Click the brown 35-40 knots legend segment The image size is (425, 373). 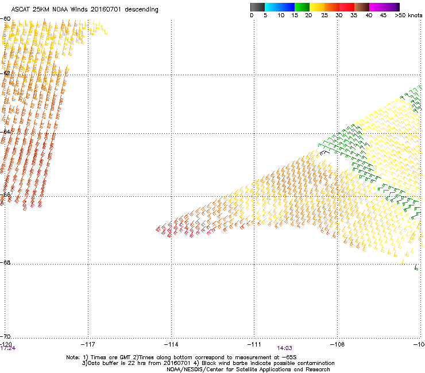coord(362,7)
